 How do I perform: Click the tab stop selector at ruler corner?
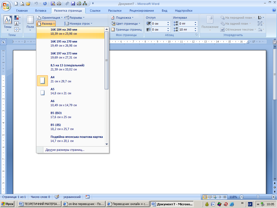click(4, 42)
